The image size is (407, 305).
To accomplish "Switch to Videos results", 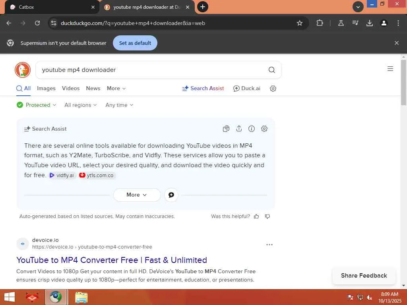I will pos(71,89).
